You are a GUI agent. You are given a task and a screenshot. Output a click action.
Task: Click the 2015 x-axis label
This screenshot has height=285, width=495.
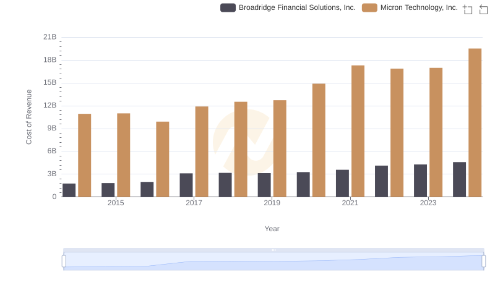coord(116,203)
